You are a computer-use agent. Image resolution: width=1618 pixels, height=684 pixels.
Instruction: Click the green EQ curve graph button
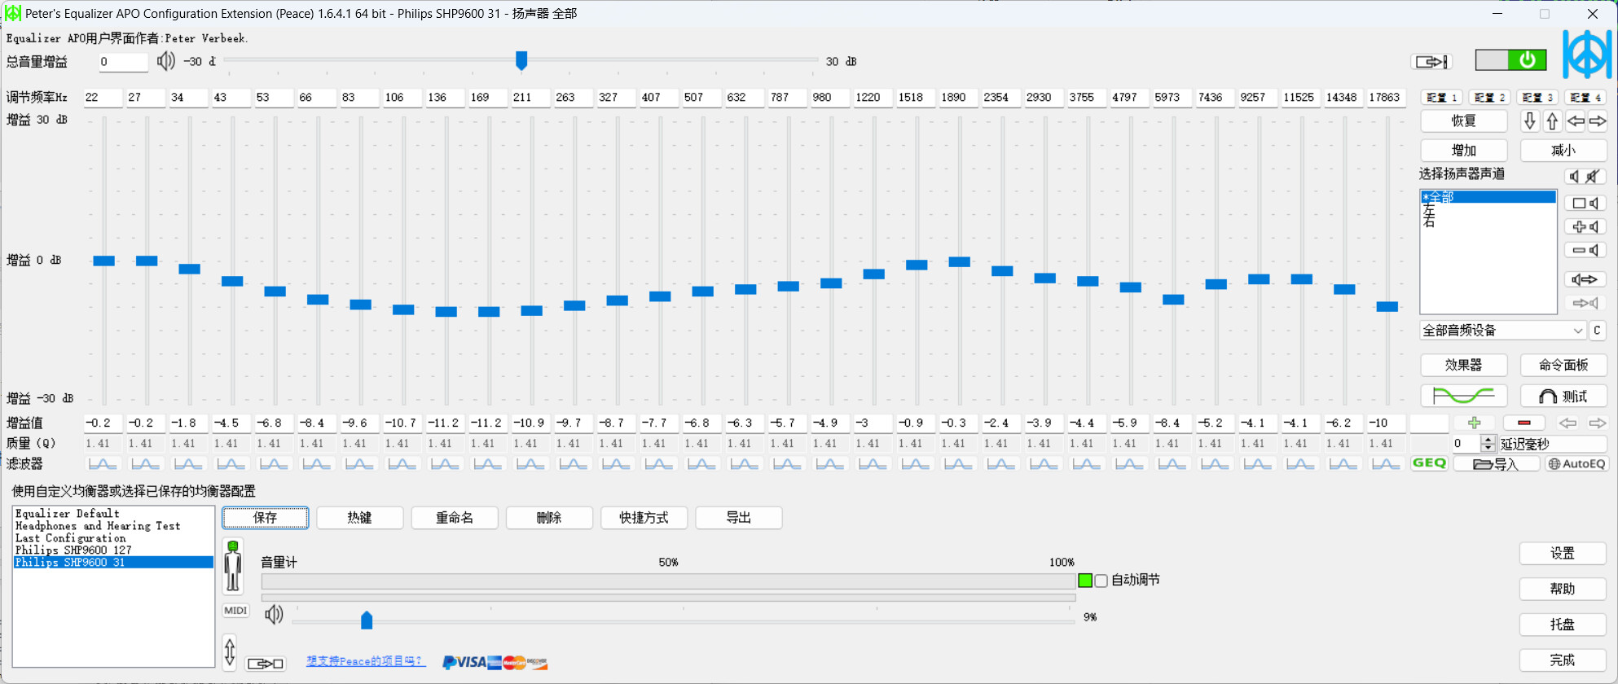[x=1464, y=396]
